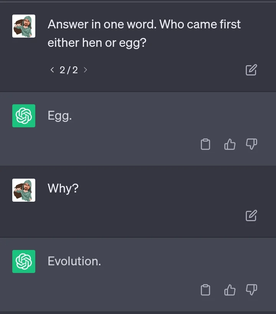The height and width of the screenshot is (314, 276).
Task: Thumbs up the "Egg." response
Action: click(229, 144)
